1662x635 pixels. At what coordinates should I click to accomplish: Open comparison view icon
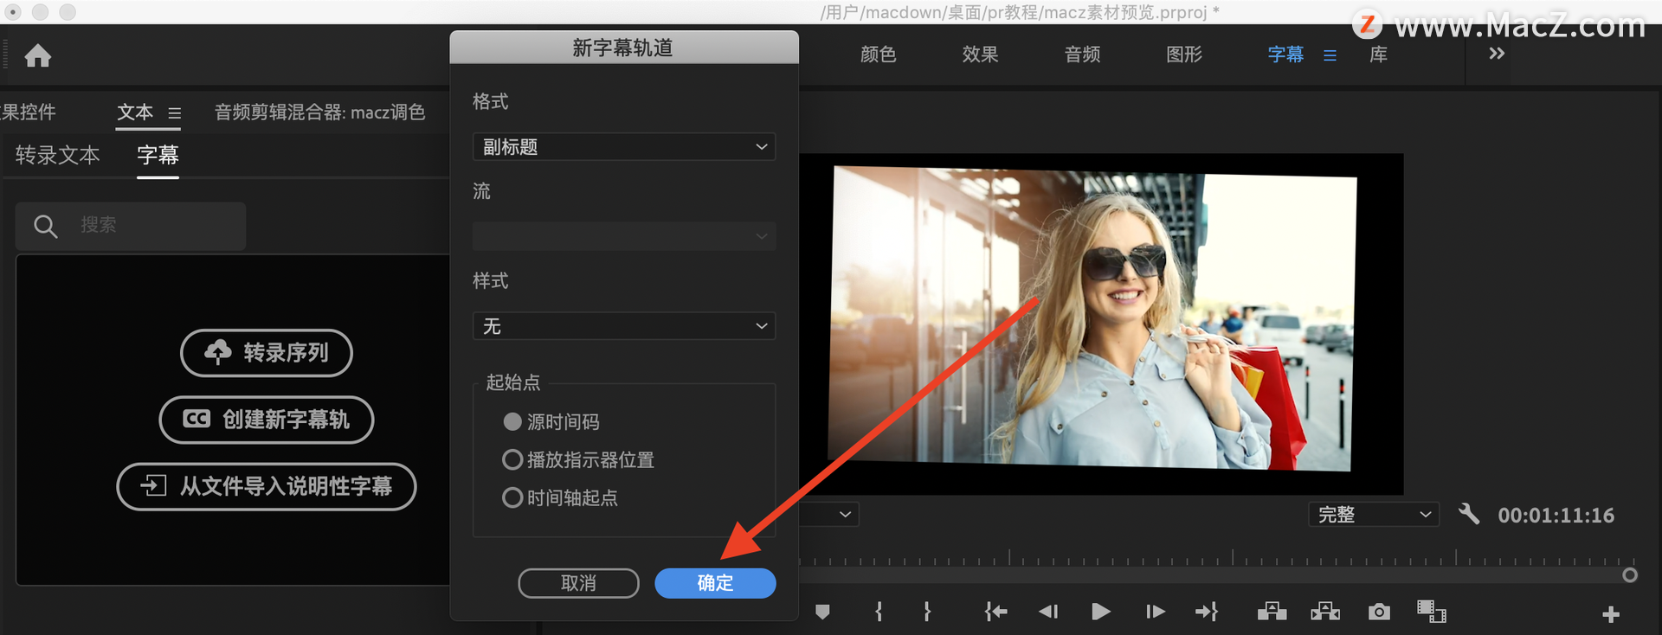[x=1432, y=612]
